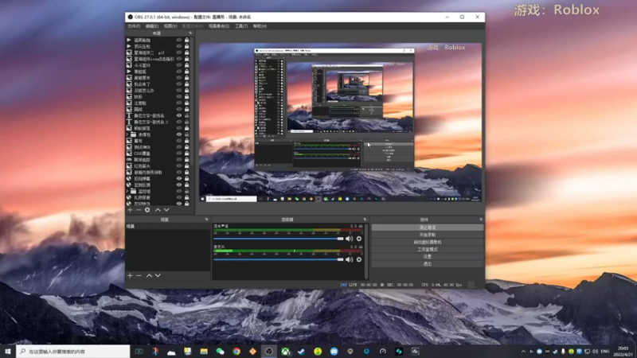Move scene up in Scenes toolbar
637x358 pixels.
(149, 275)
